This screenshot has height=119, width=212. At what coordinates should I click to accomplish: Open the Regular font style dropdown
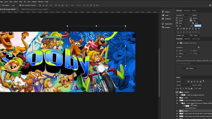(196, 15)
